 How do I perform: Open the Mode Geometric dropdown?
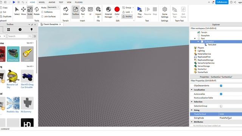(53, 7)
